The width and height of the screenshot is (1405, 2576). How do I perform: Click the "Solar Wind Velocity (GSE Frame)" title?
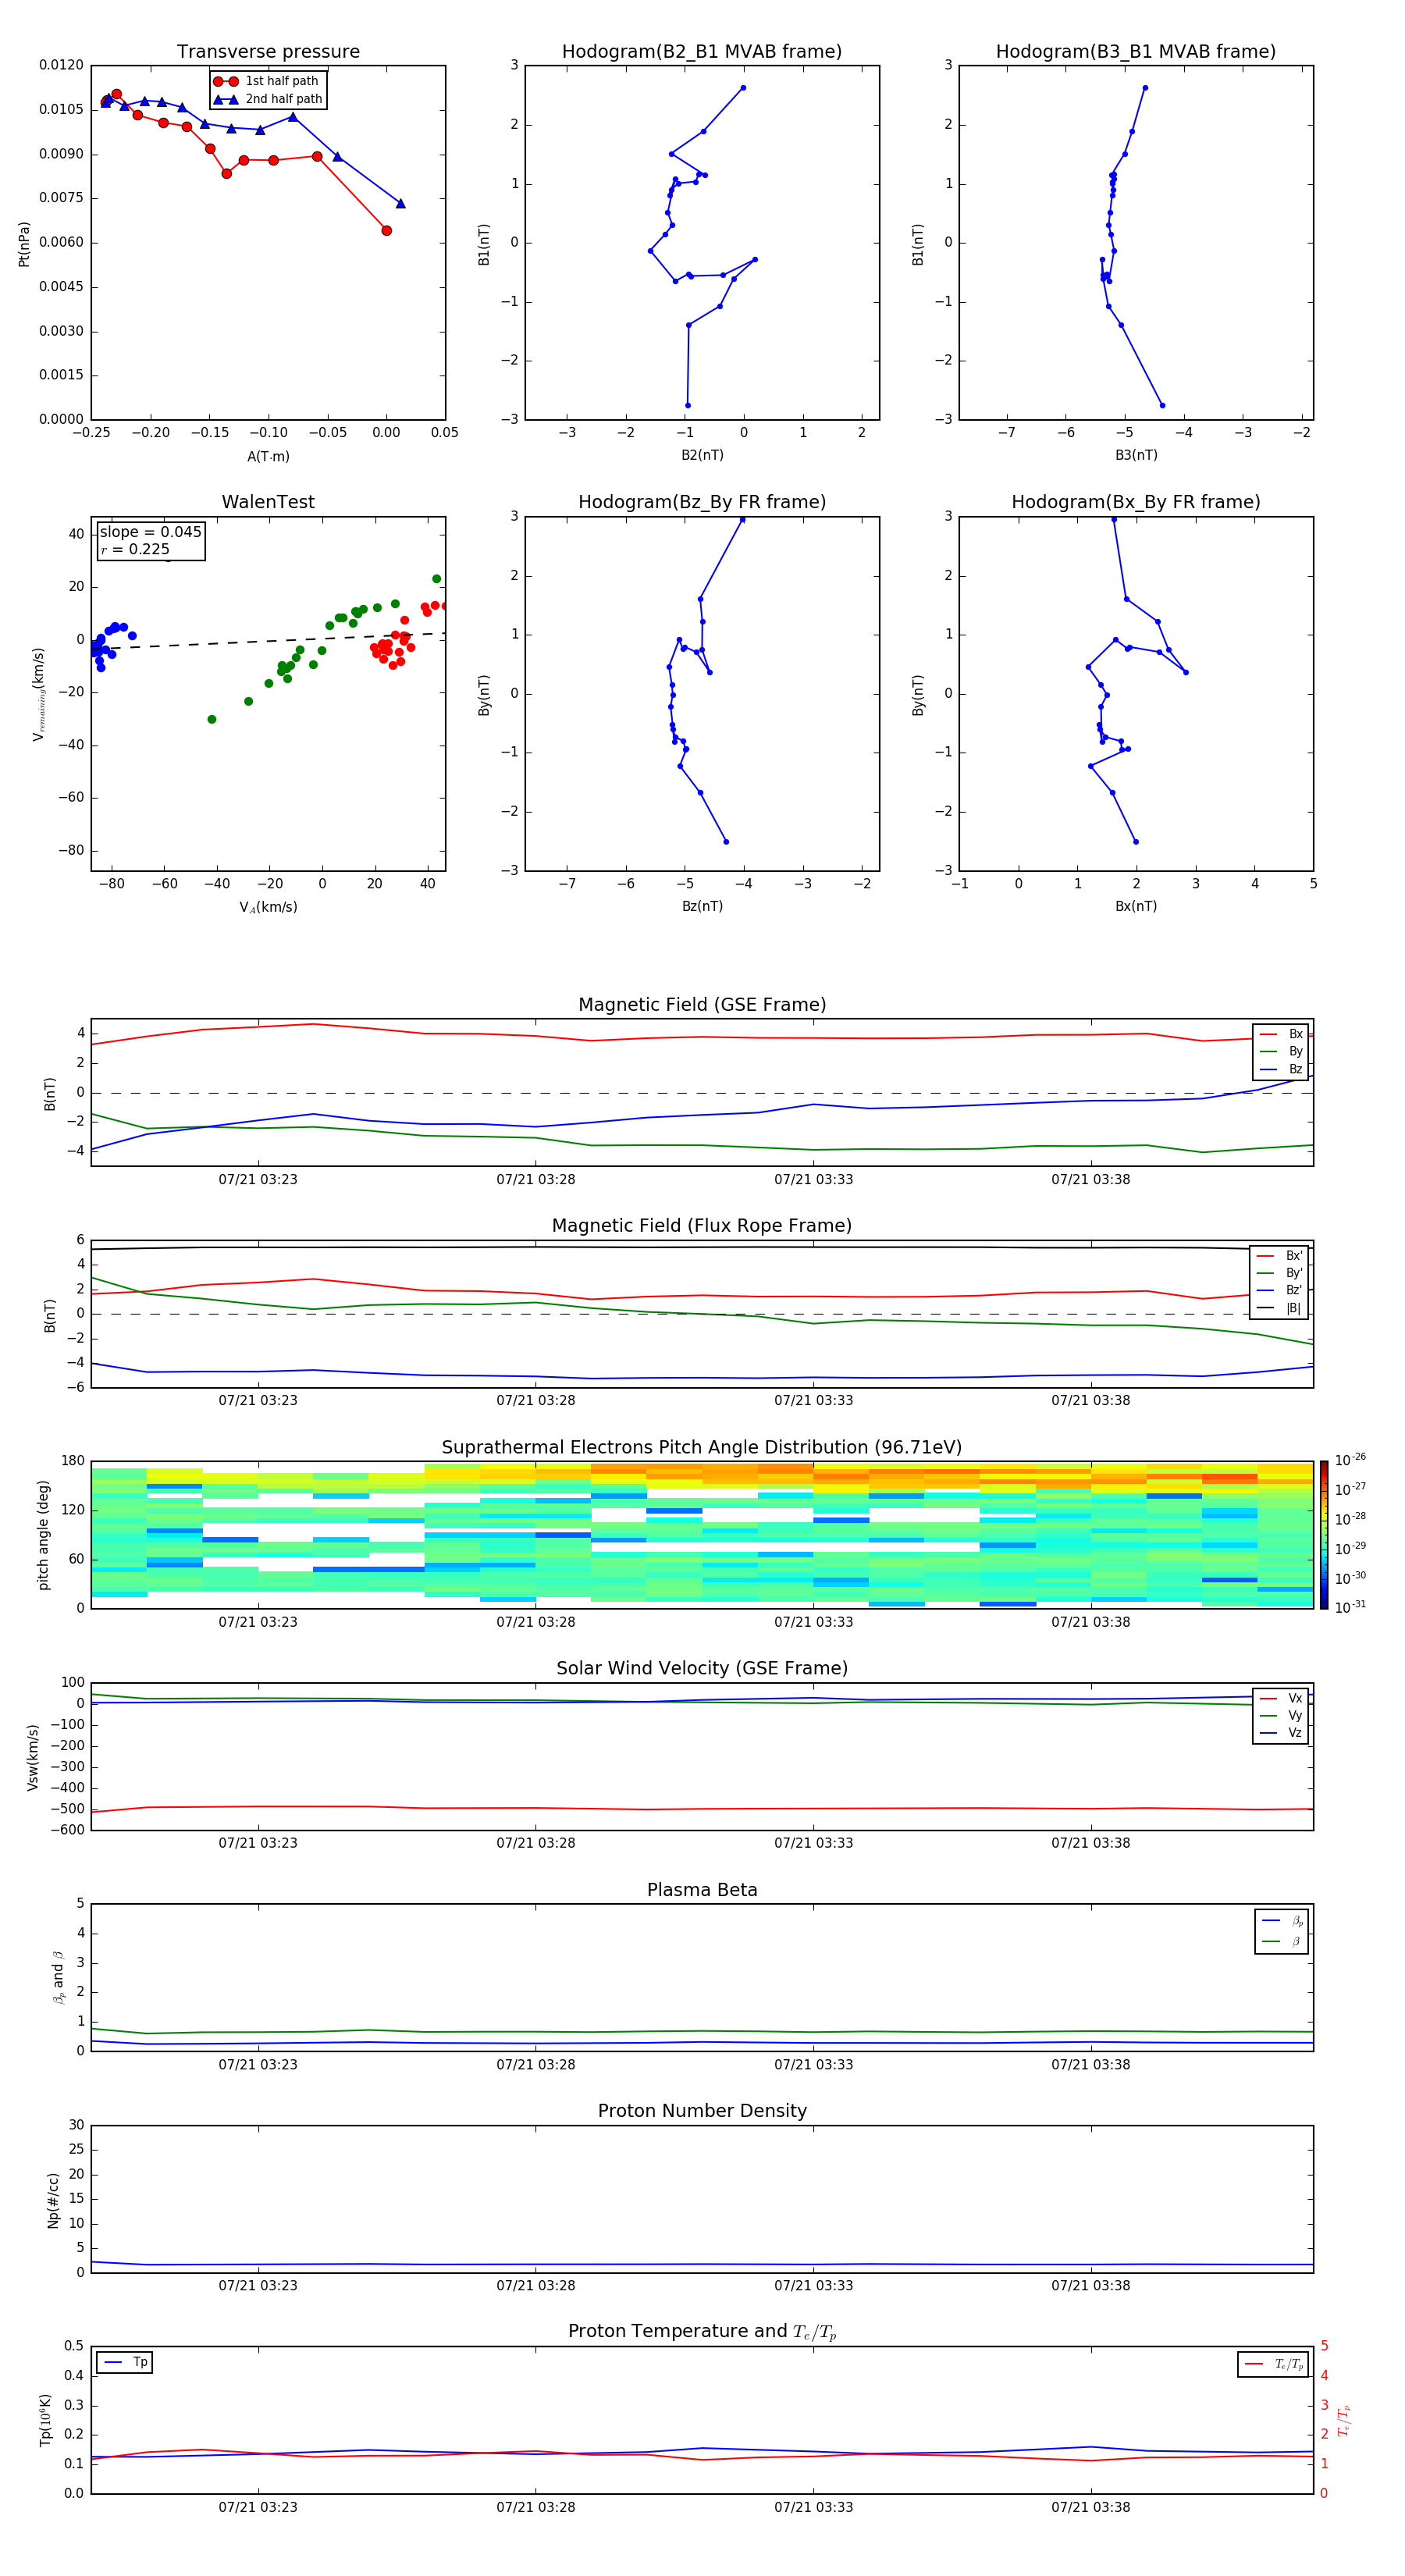click(702, 1668)
